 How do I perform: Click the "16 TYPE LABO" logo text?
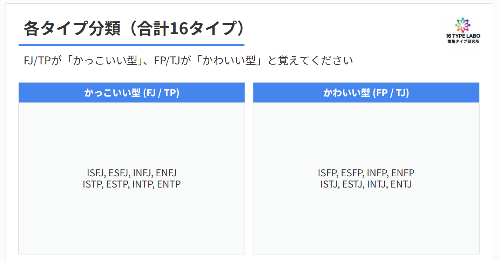point(463,36)
